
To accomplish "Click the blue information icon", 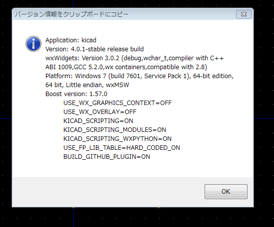I will click(33, 44).
